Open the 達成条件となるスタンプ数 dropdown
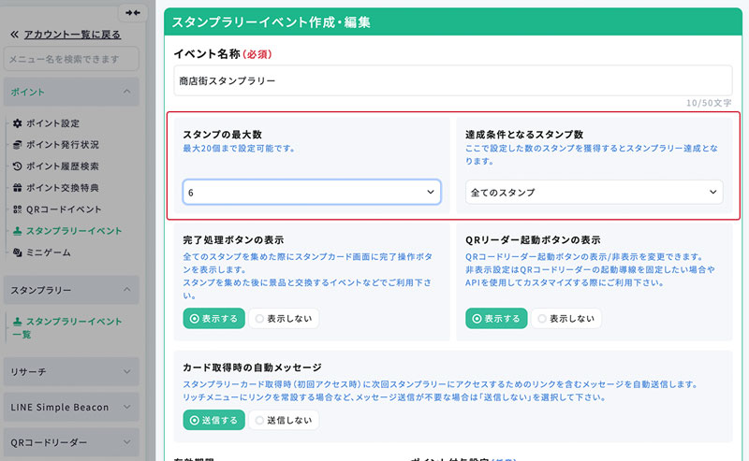 [594, 192]
